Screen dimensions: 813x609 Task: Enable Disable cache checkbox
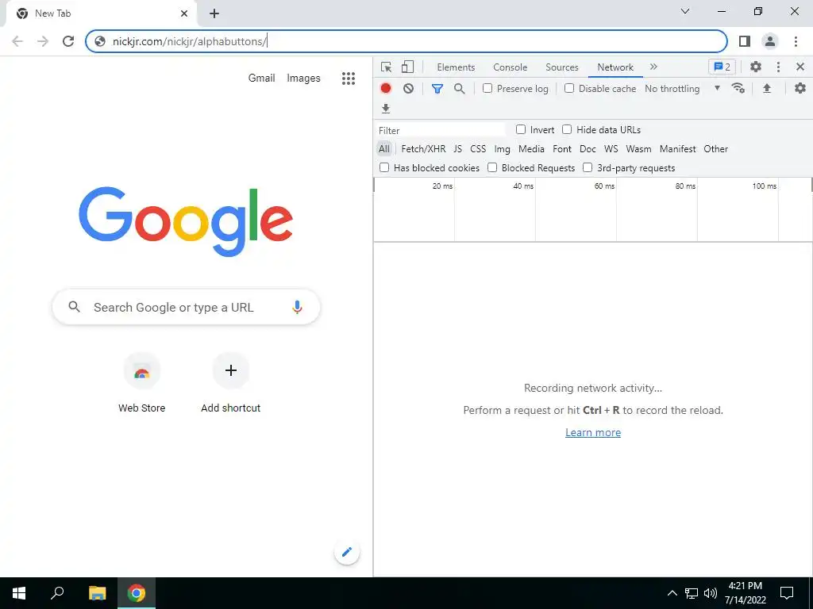tap(569, 88)
